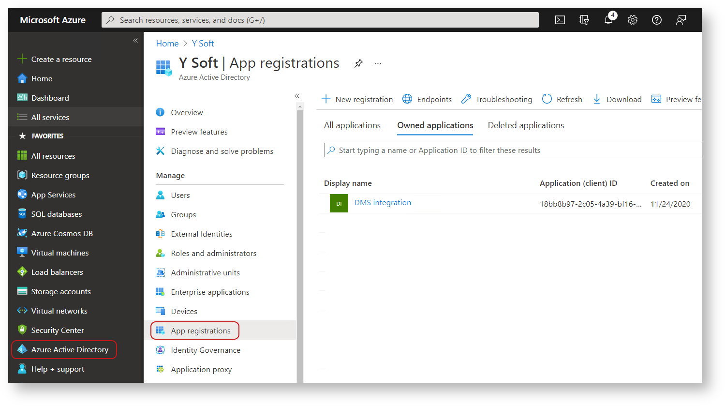Screen dimensions: 725x406
Task: Open the Feedback icon in the top bar
Action: click(681, 20)
